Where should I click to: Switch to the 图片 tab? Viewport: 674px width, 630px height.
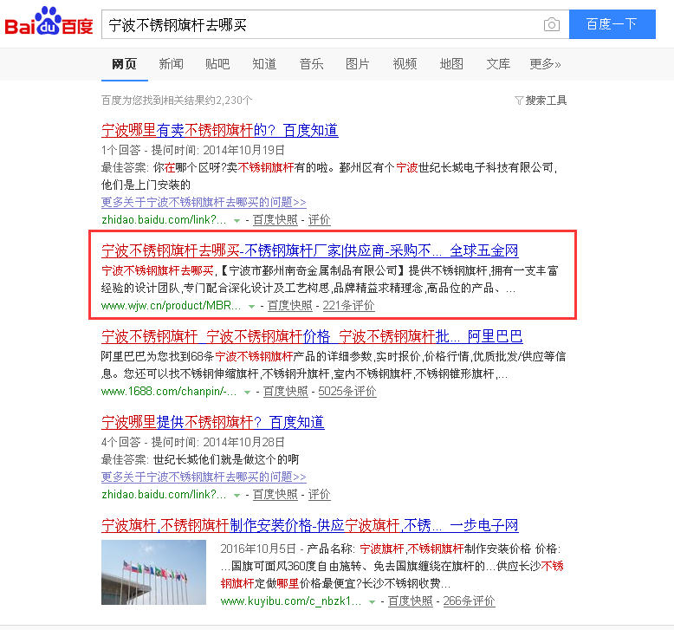[x=358, y=64]
